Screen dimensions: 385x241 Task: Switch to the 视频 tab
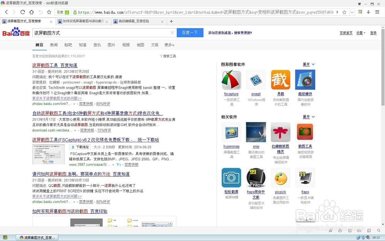pos(126,45)
